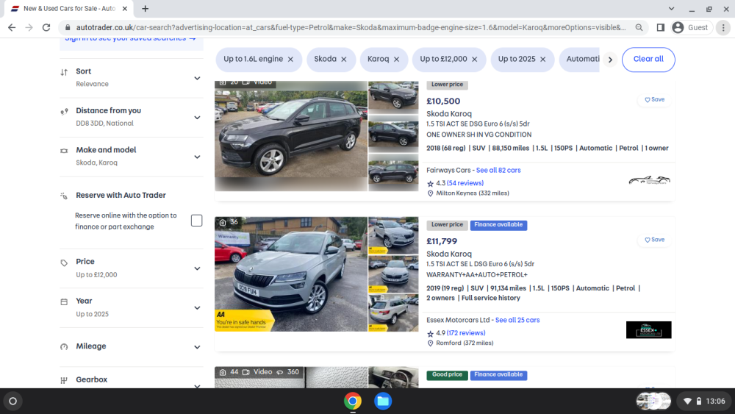Open main photo of black Karoq

click(291, 136)
